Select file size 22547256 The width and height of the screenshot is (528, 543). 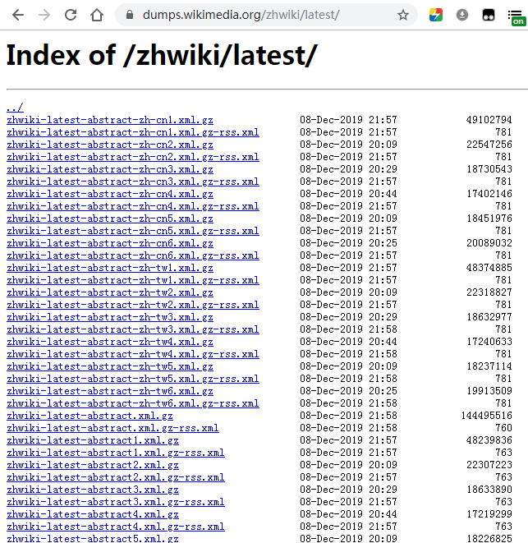click(489, 145)
